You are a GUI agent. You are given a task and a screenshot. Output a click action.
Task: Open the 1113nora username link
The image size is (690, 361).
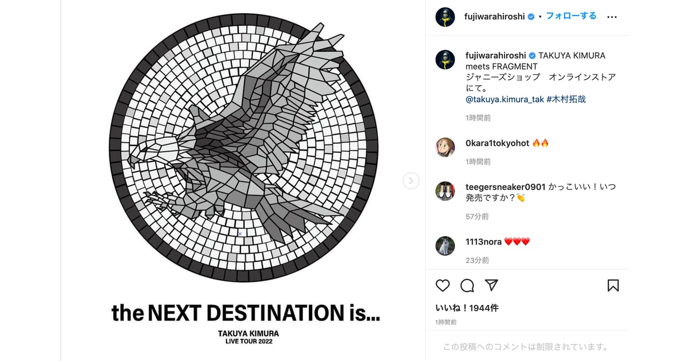(484, 242)
